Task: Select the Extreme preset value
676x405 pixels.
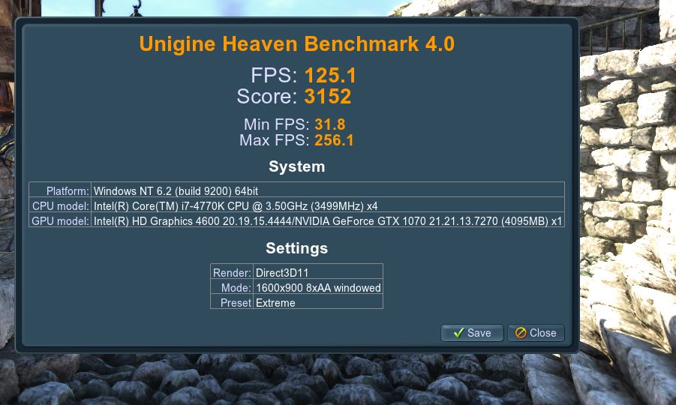Action: (x=317, y=302)
